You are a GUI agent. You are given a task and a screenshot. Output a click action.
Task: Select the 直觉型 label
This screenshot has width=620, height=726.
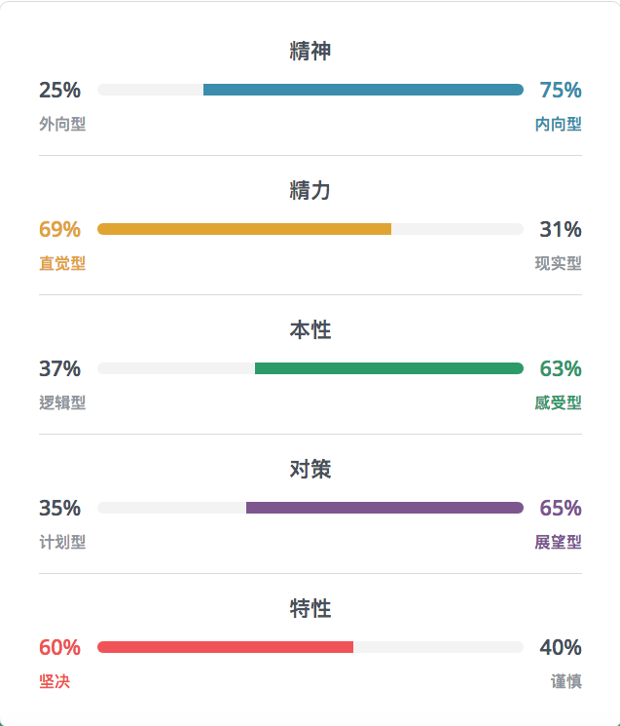point(62,263)
